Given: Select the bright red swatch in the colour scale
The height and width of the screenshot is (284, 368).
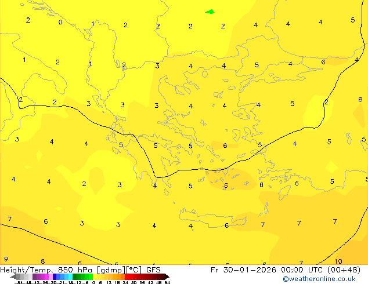Looking at the screenshot, I should click(127, 276).
